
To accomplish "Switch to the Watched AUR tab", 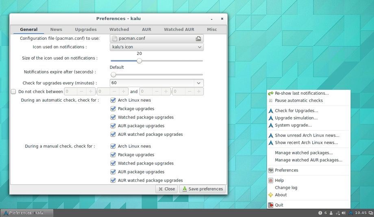I will point(179,30).
